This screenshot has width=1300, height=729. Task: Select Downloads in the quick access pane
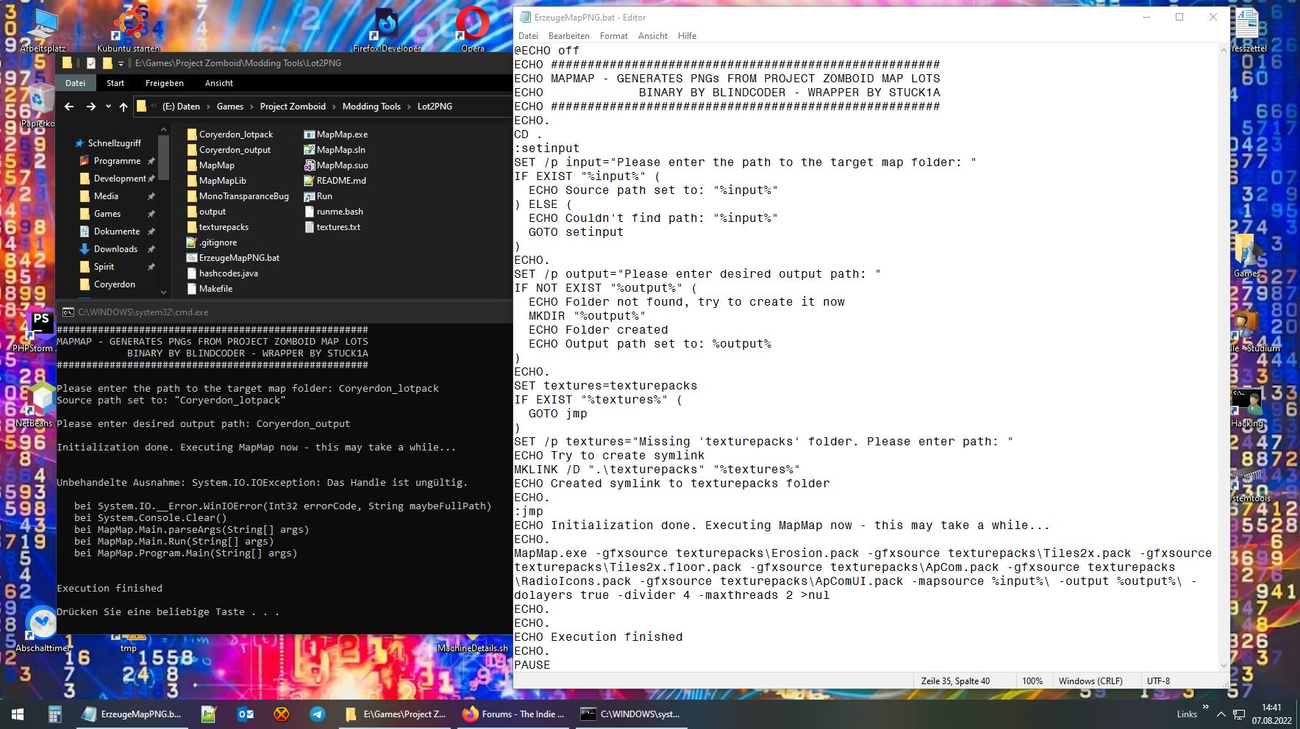pyautogui.click(x=115, y=249)
